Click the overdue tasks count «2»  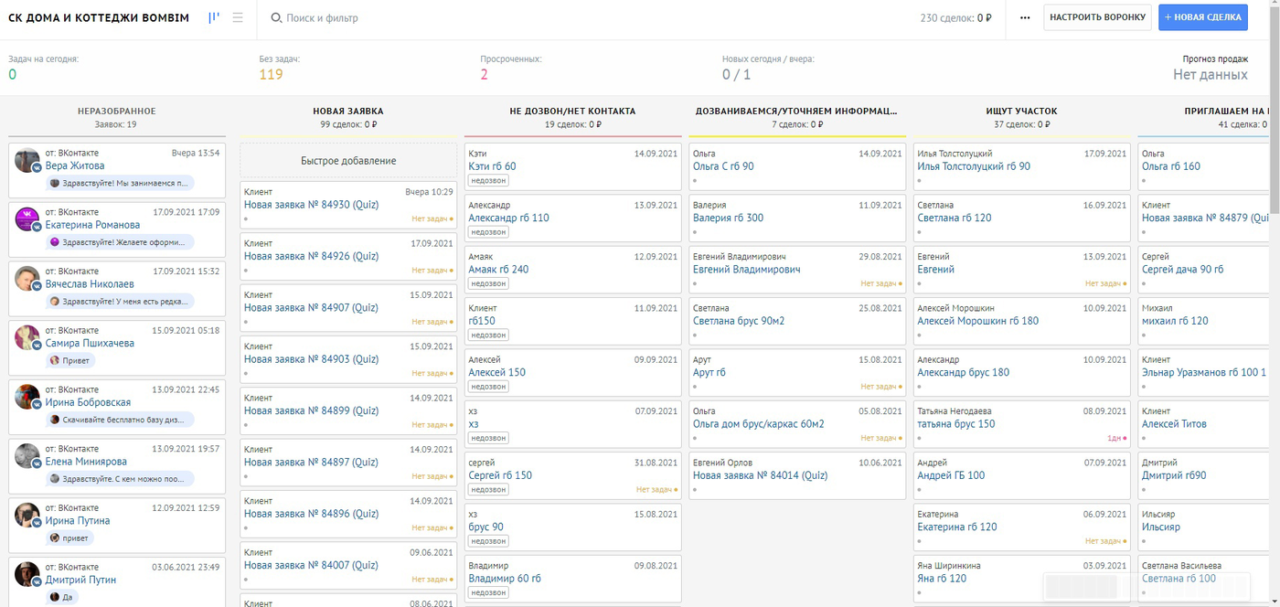484,75
